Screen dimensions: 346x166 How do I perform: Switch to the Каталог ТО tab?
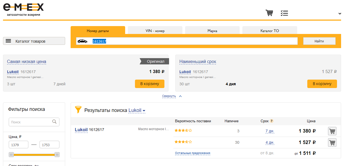point(270,31)
